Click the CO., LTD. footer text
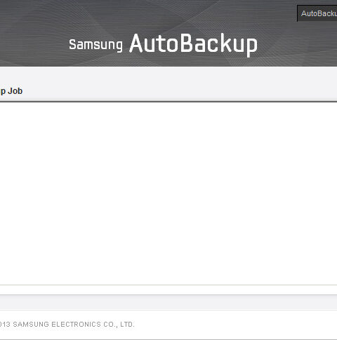 coord(119,325)
